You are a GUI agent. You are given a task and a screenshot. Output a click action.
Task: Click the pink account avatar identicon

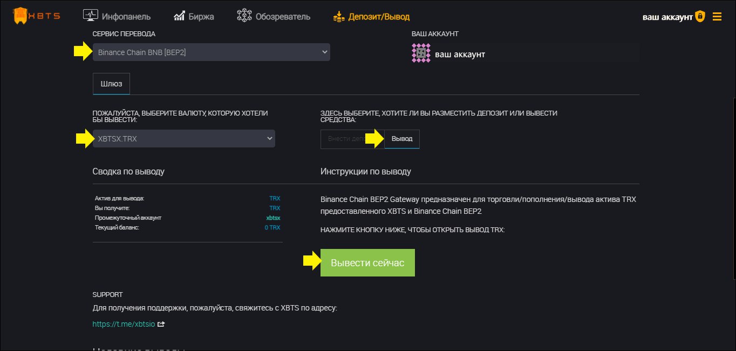(421, 53)
